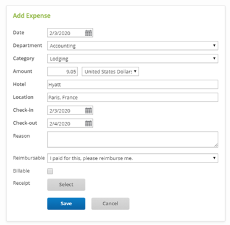Screen dimensions: 230x225
Task: Open the calendar picker for Date
Action: [x=88, y=33]
